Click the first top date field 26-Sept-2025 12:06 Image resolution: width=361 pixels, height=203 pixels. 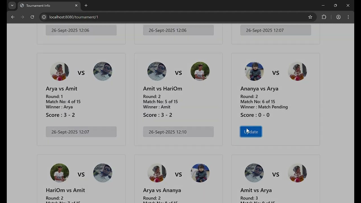click(x=81, y=30)
